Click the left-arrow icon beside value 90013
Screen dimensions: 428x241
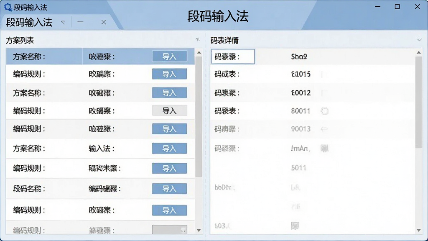324,129
